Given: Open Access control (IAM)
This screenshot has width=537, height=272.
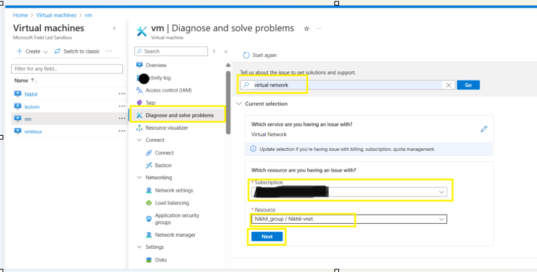Looking at the screenshot, I should coord(168,90).
